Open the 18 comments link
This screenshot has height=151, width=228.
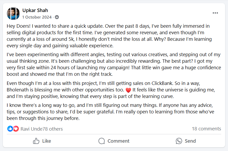(x=206, y=129)
